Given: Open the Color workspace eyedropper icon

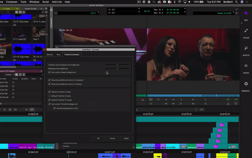Looking at the screenshot, I should tap(246, 31).
